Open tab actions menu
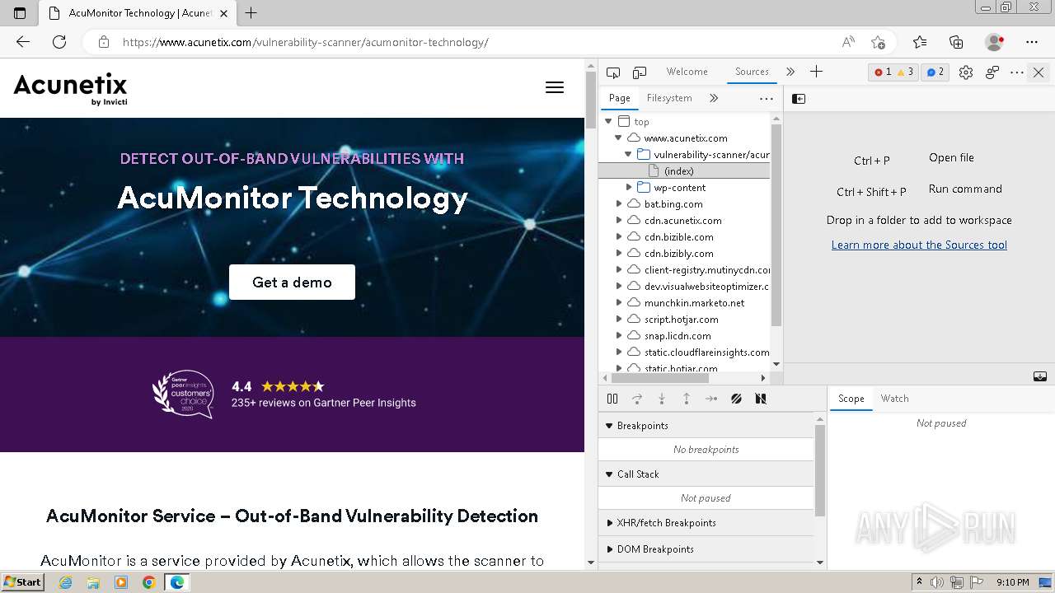 (x=20, y=13)
